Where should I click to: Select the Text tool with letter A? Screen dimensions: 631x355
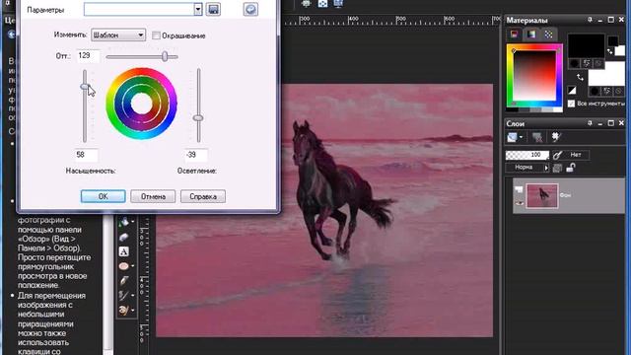[x=123, y=251]
